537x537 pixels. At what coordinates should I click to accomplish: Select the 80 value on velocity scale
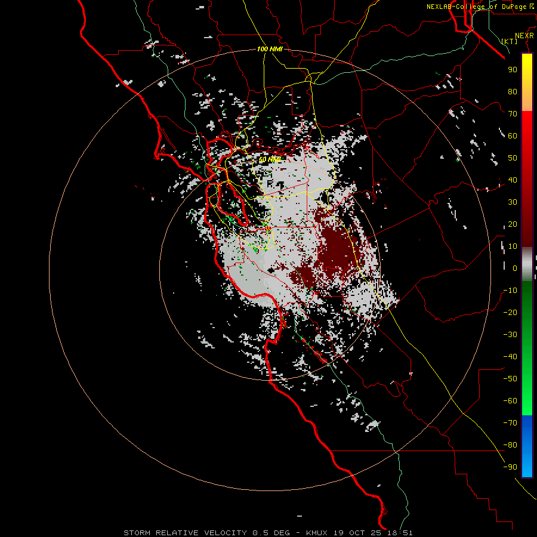(513, 91)
